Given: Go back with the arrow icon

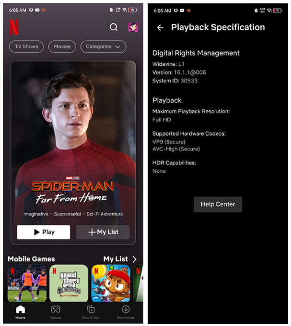Looking at the screenshot, I should click(160, 27).
